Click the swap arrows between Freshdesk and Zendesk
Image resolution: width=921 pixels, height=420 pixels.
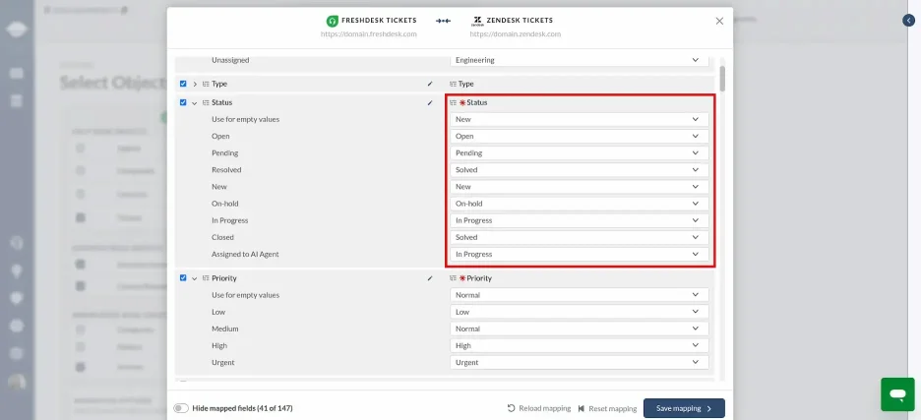[443, 21]
